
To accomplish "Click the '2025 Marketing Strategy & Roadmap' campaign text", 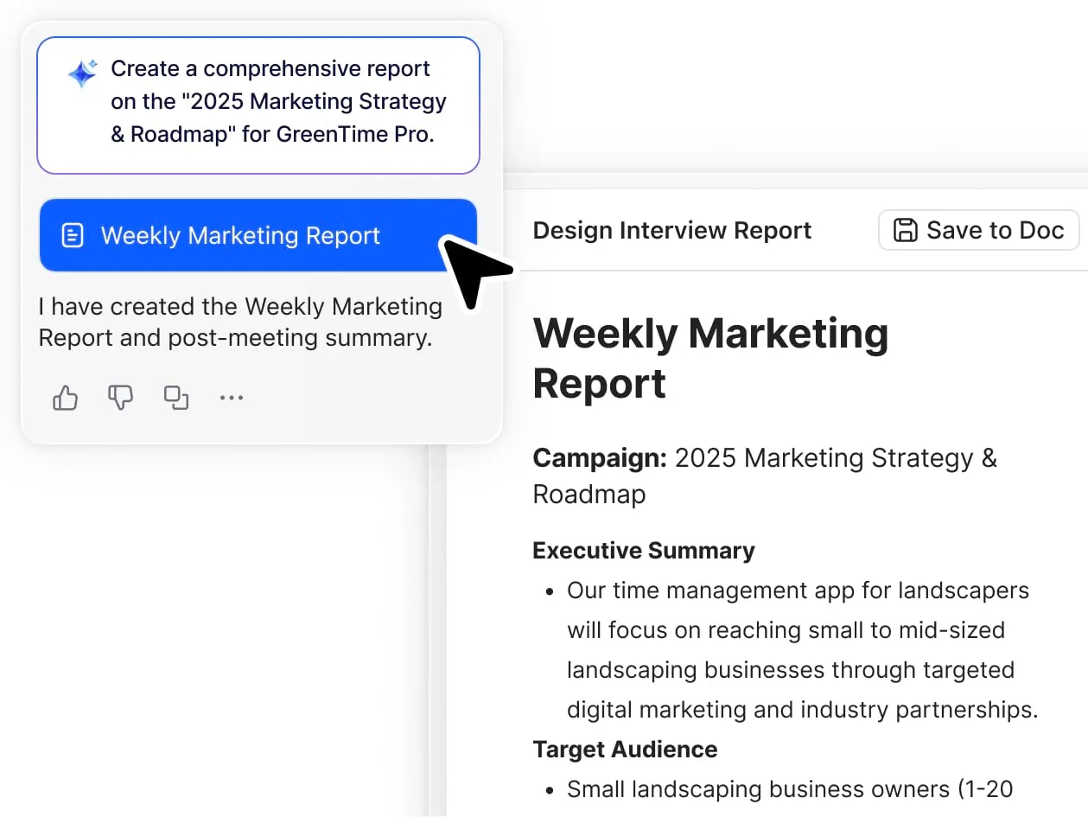I will pyautogui.click(x=834, y=458).
